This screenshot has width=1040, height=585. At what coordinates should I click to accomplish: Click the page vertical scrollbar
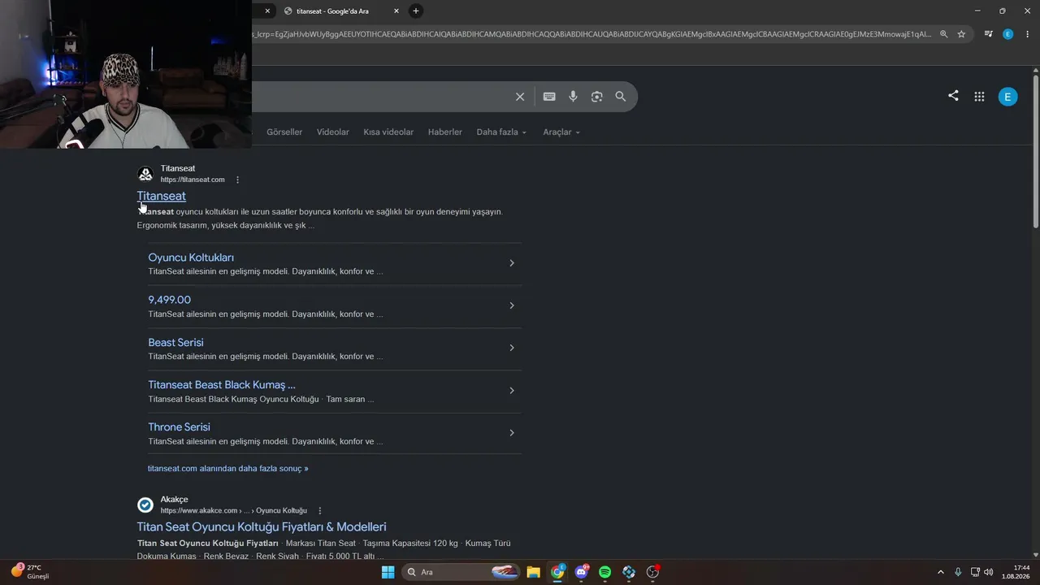tap(1036, 152)
